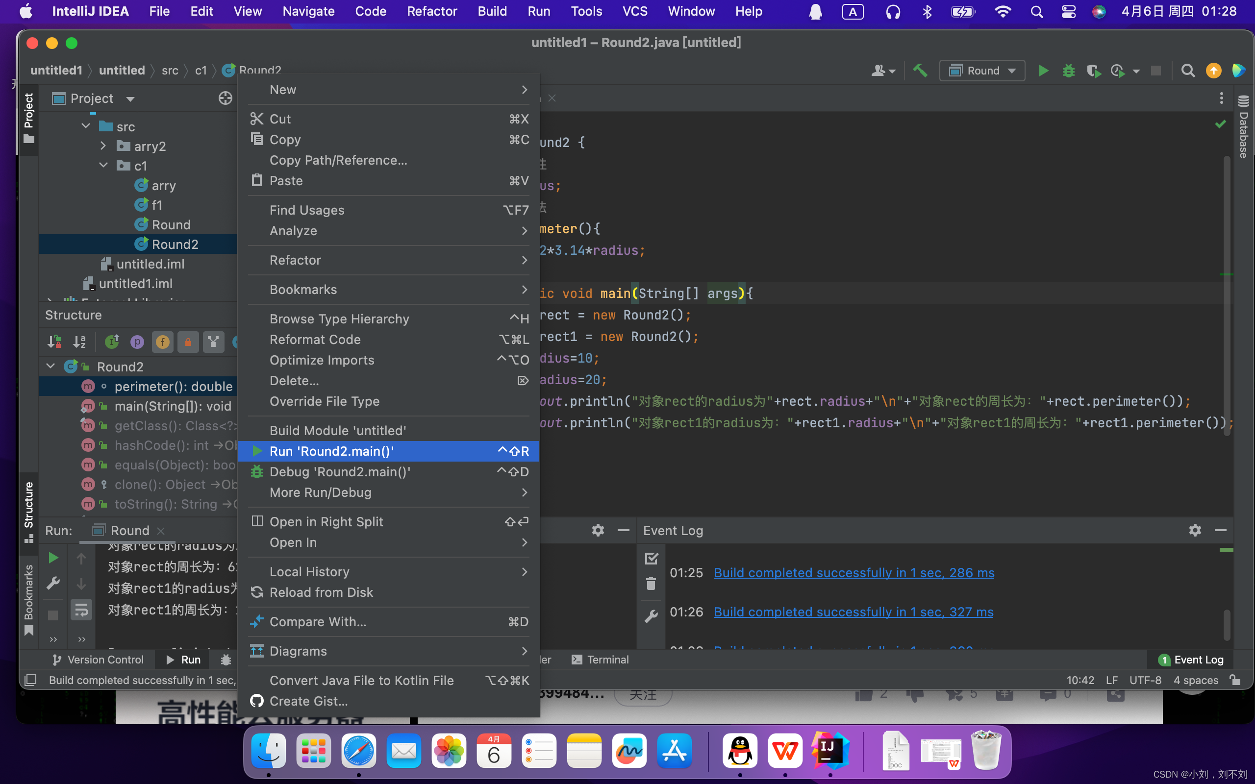This screenshot has height=784, width=1255.
Task: Open the 01:25 Build completed link
Action: tap(853, 572)
